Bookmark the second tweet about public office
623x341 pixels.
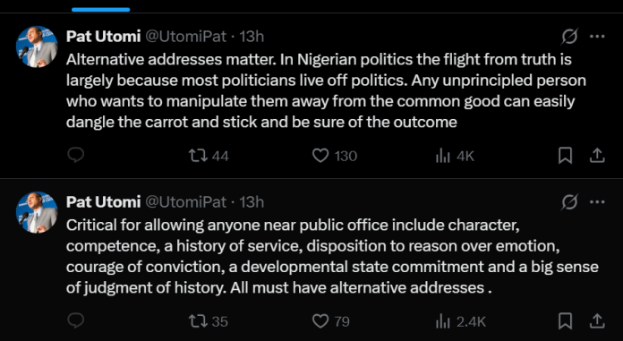[565, 320]
